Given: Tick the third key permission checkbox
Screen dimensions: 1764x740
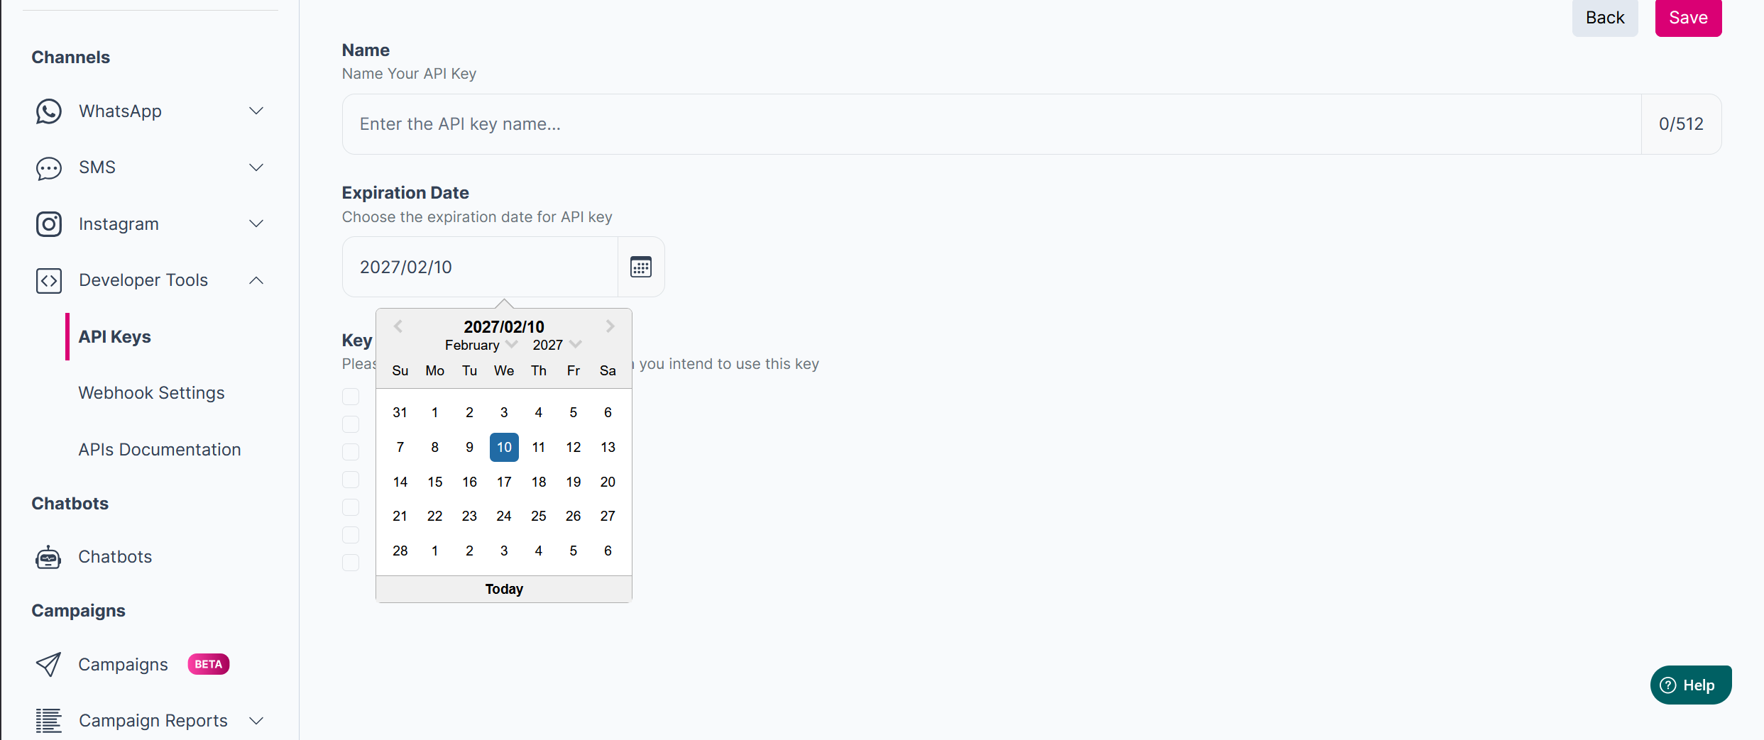Looking at the screenshot, I should (x=351, y=452).
